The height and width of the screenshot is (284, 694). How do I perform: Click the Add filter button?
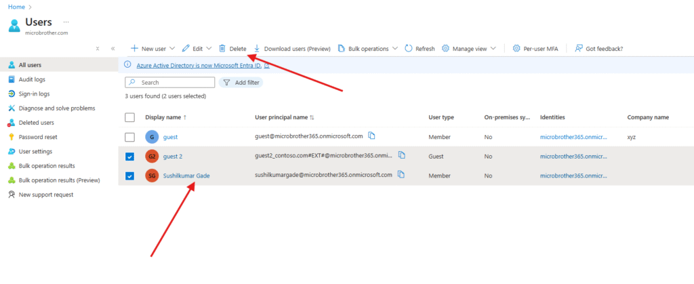(x=242, y=82)
